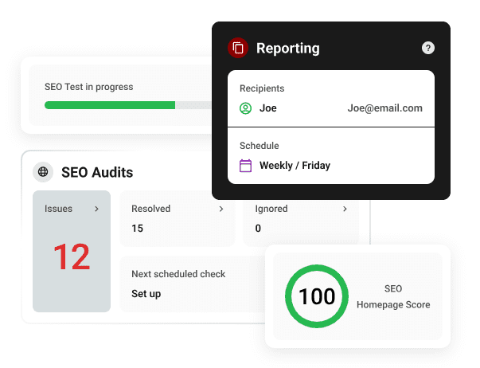
Task: Click Joe's green recipient avatar icon
Action: click(245, 108)
